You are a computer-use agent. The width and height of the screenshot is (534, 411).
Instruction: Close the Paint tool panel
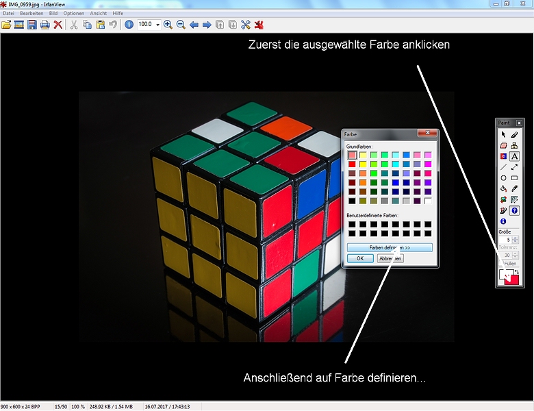pos(519,123)
